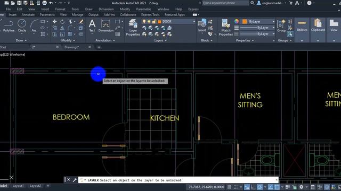Toggle 2D object snap in status bar
Screen dimensions: 341x191
coord(277,187)
